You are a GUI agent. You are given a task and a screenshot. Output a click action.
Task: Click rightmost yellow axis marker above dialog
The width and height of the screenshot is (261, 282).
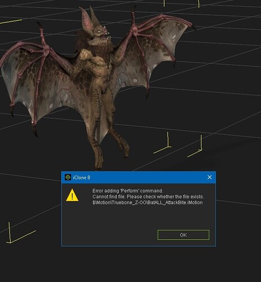tap(195, 147)
